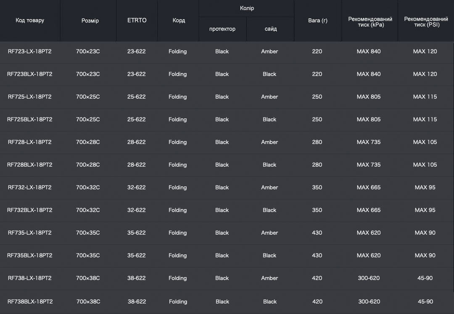The image size is (454, 314).
Task: Select product code RF723-LX-18PT2
Action: pos(30,52)
